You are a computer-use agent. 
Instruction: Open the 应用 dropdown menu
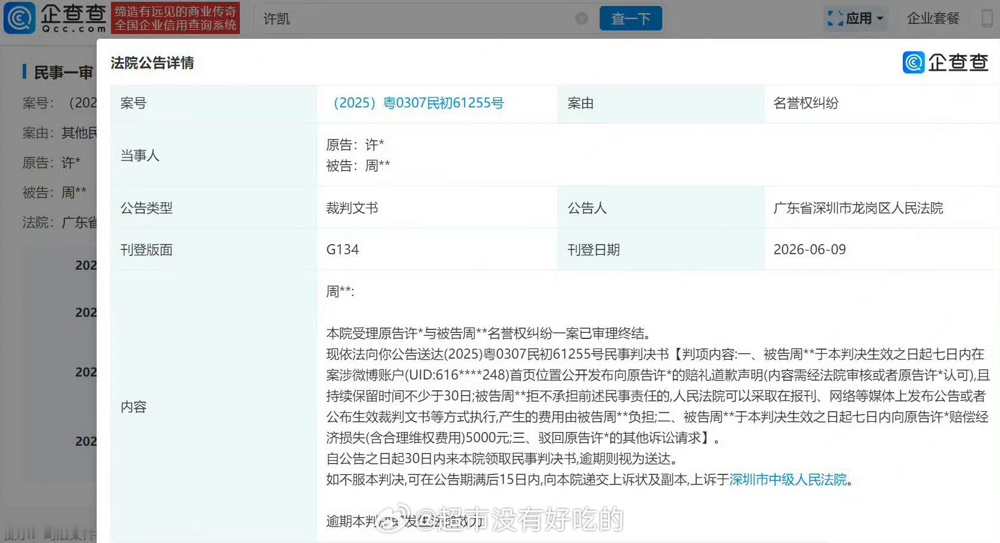coord(856,18)
